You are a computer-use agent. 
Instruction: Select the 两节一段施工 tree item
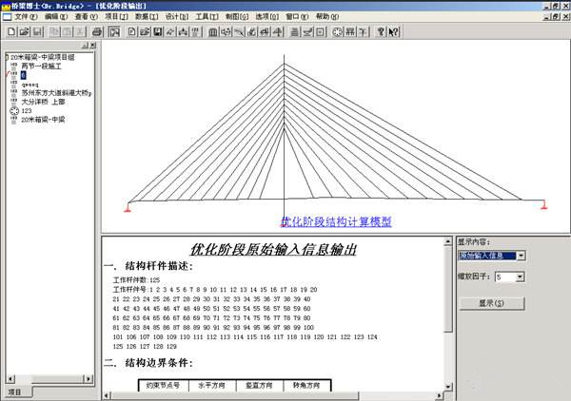(41, 67)
